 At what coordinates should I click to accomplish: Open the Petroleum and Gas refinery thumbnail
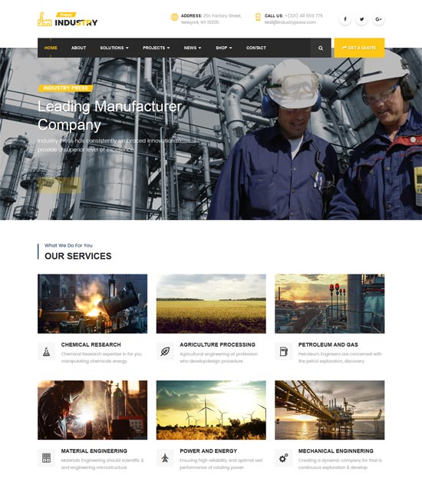pyautogui.click(x=330, y=304)
